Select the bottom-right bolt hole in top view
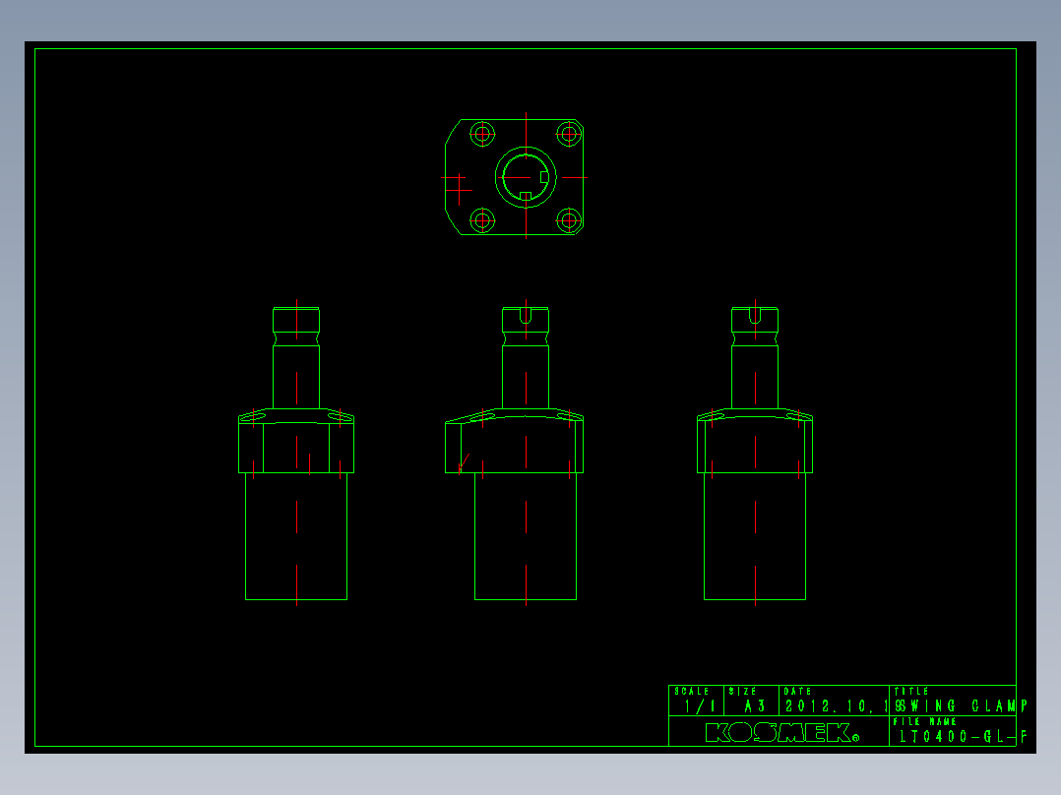1061x795 pixels. pos(569,220)
